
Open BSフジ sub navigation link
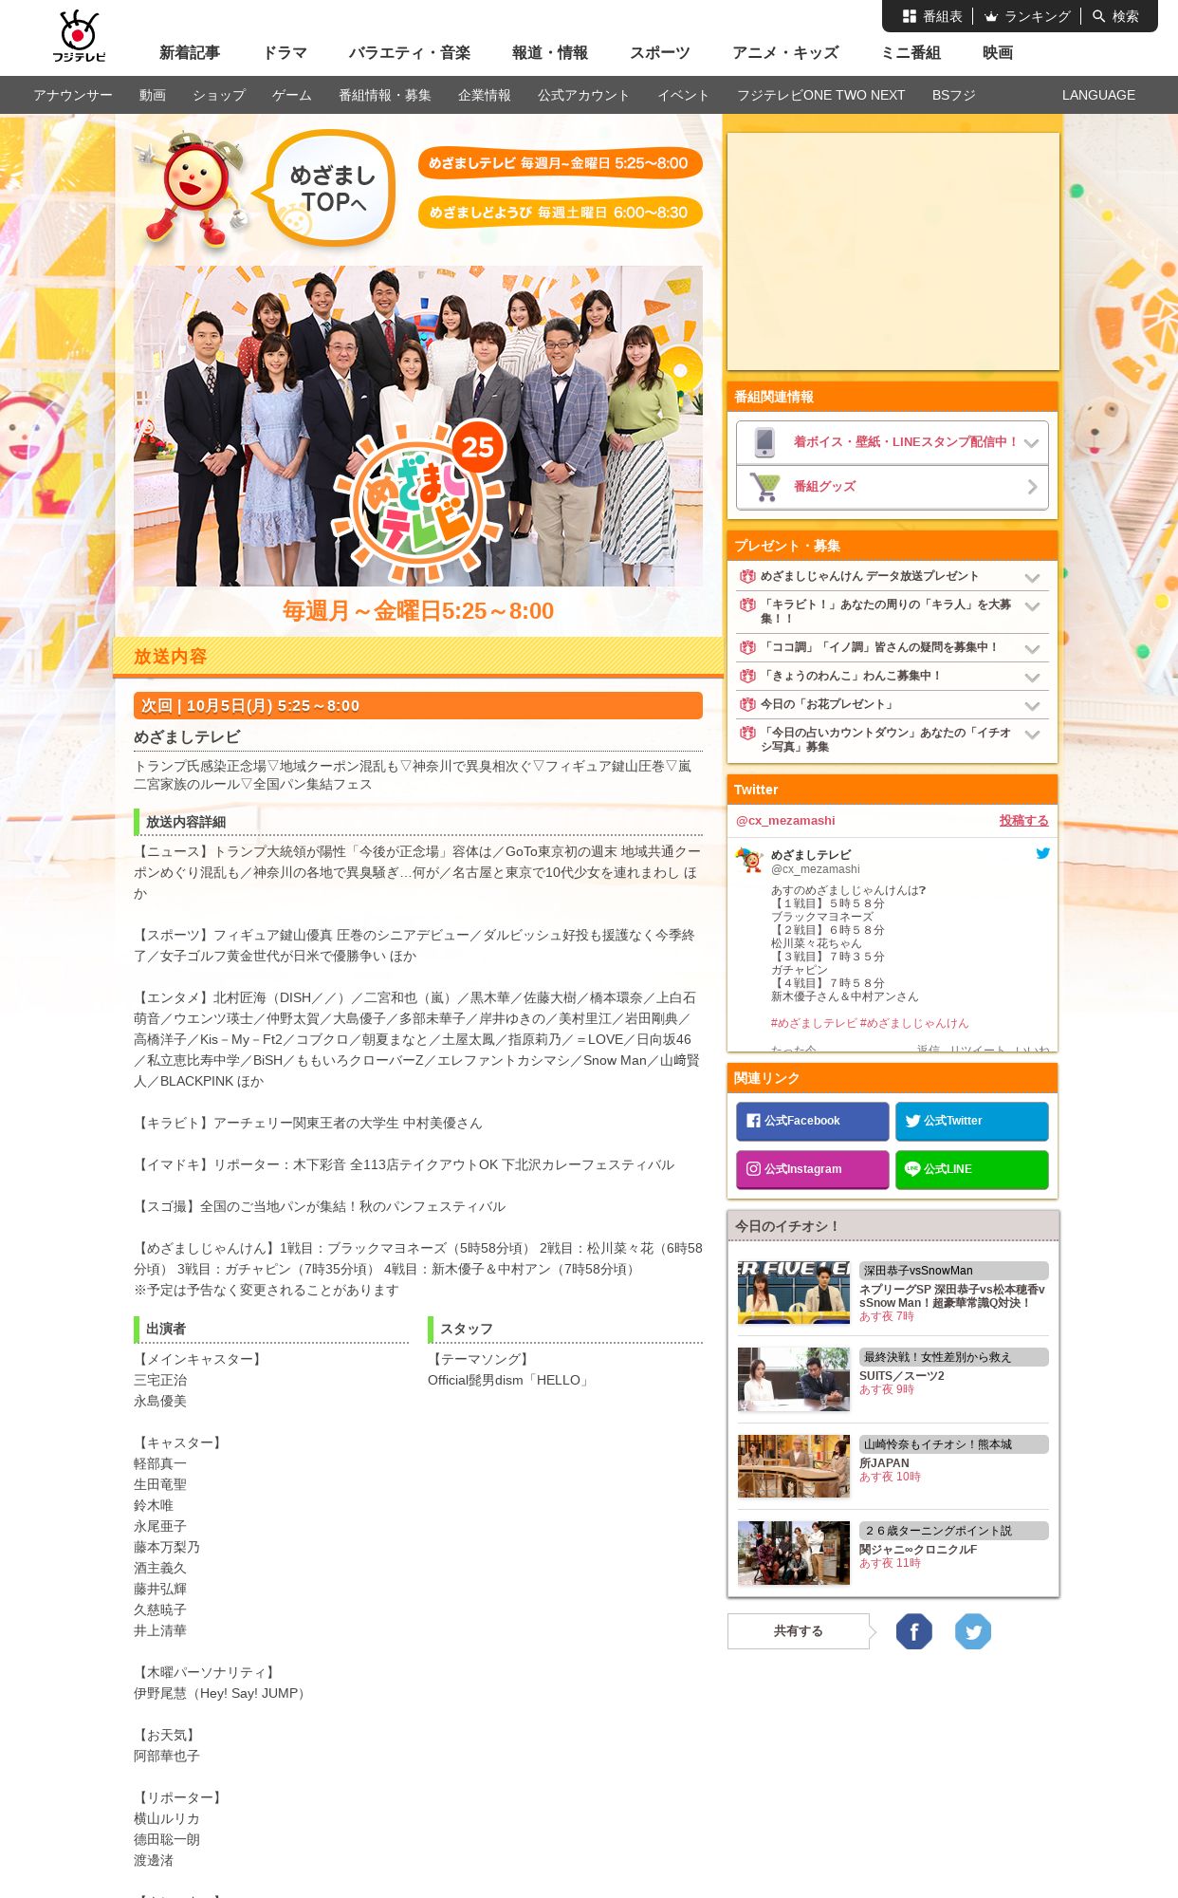tap(954, 95)
